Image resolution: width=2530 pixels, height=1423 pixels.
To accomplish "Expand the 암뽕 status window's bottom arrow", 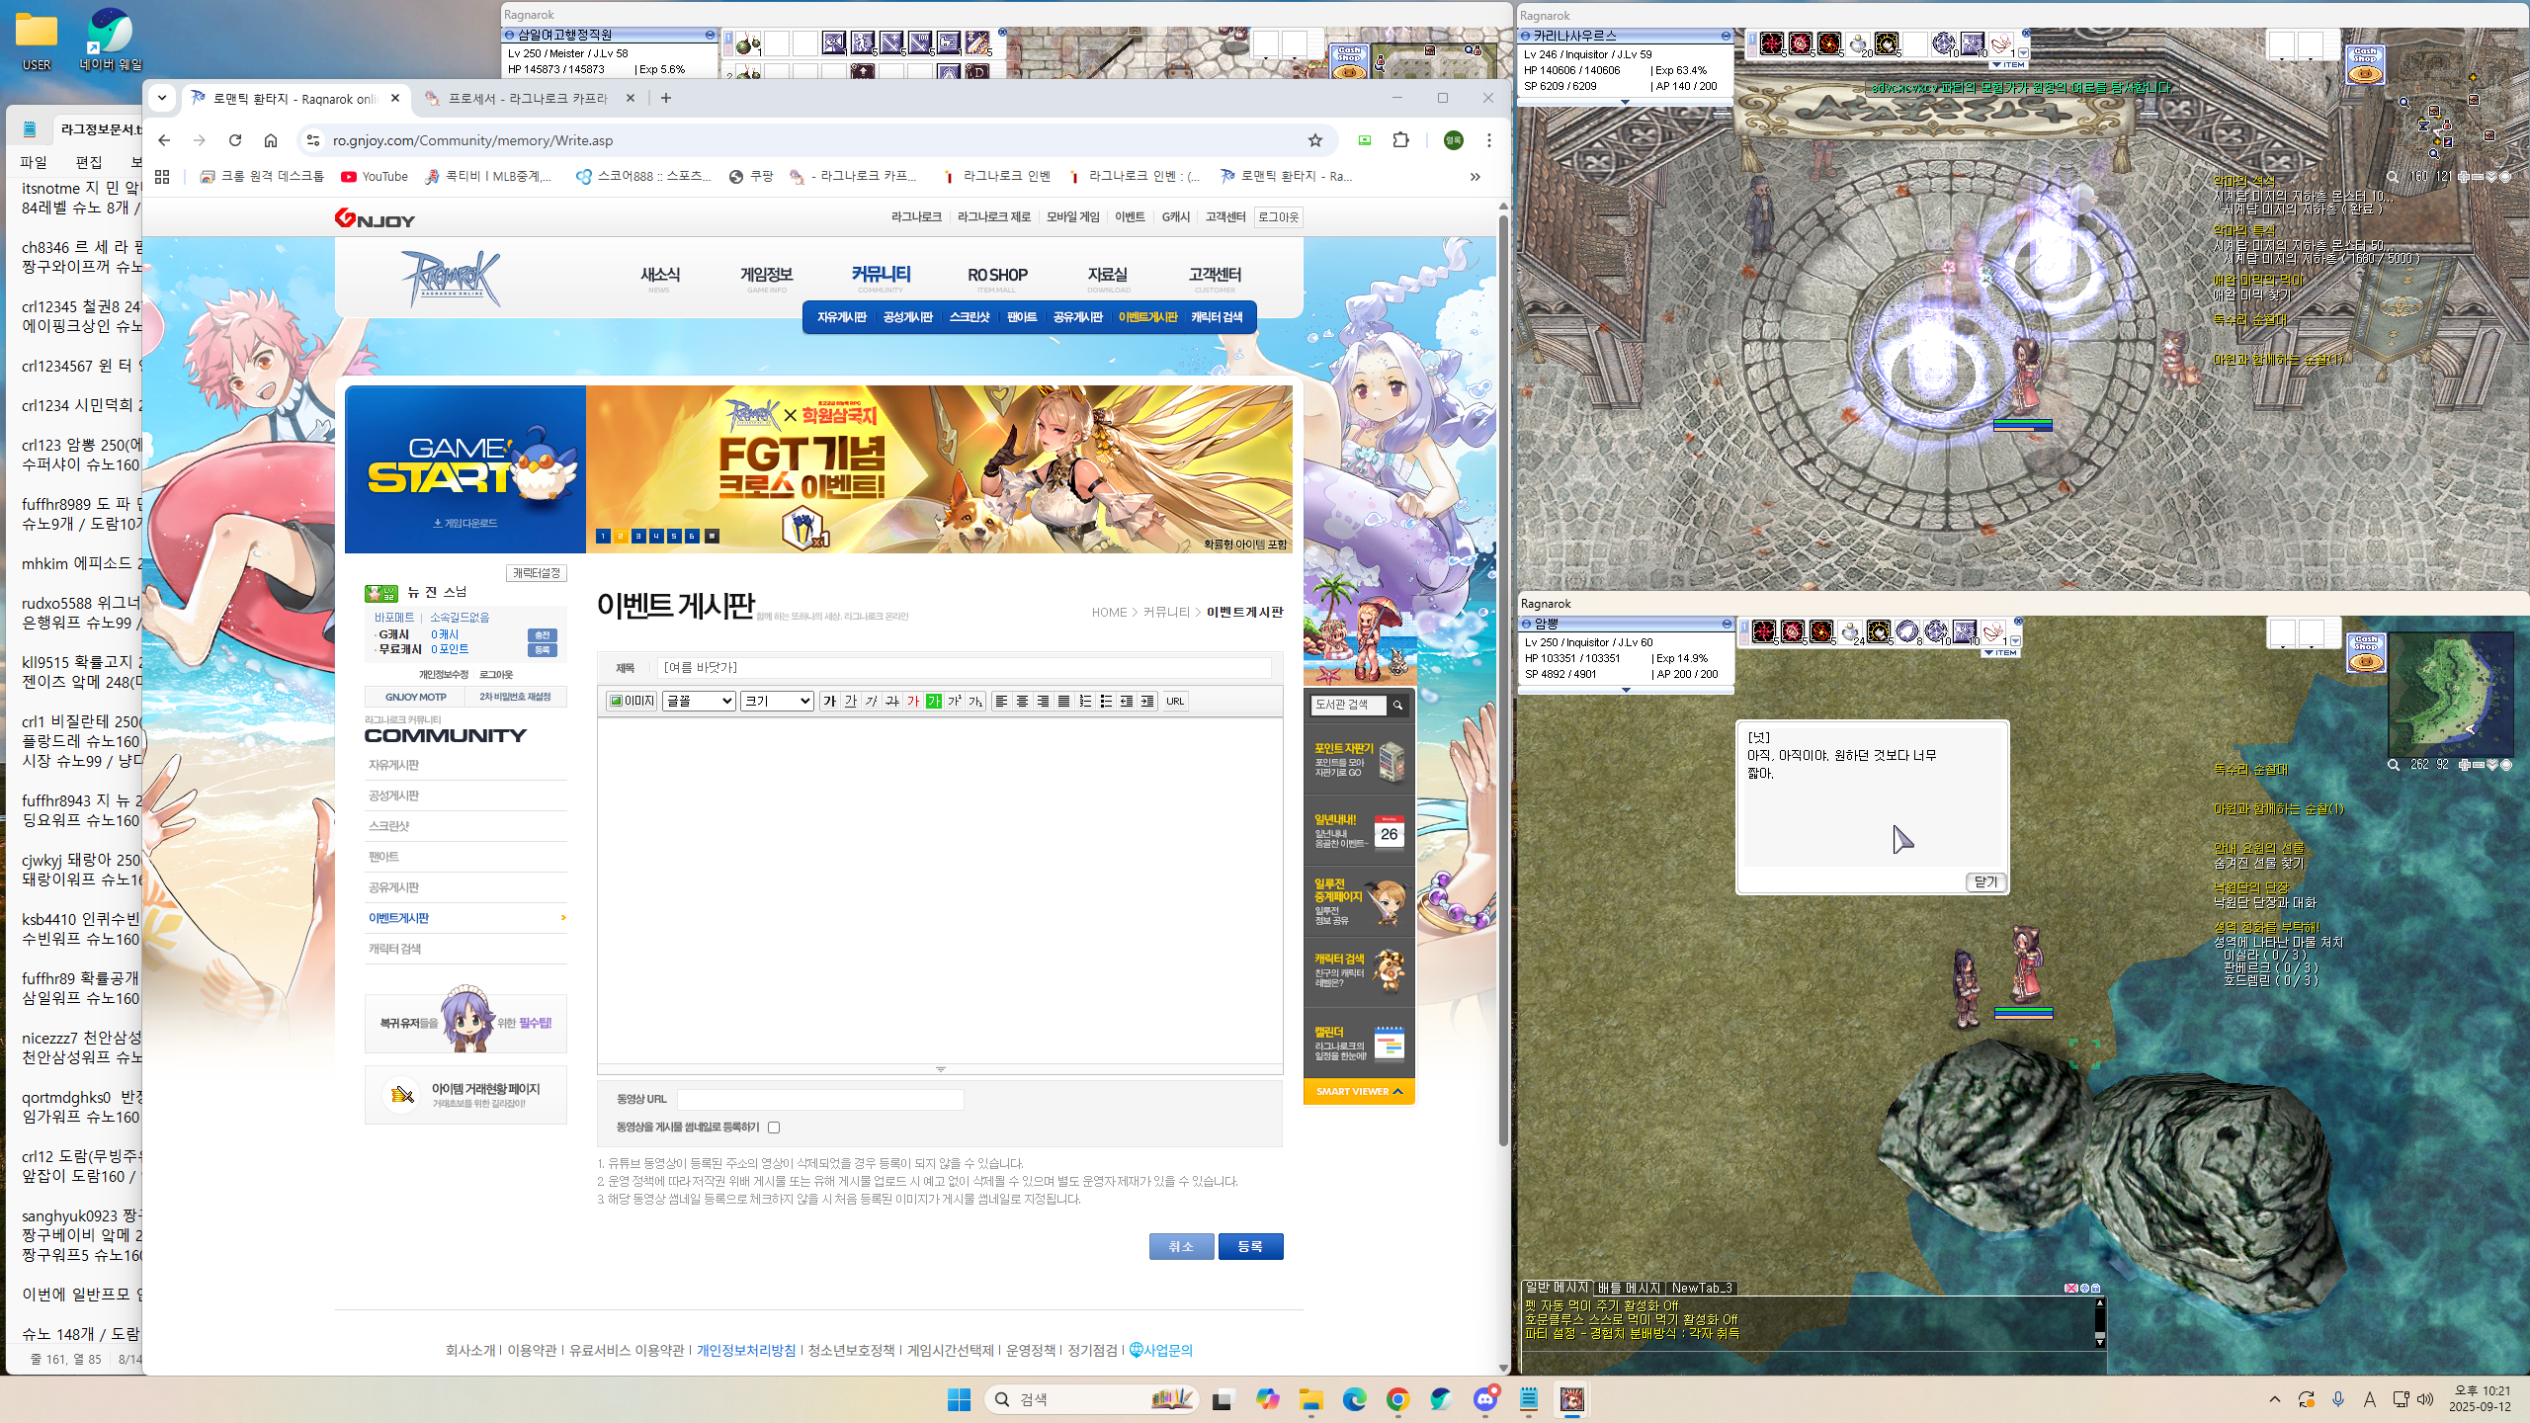I will click(1626, 691).
